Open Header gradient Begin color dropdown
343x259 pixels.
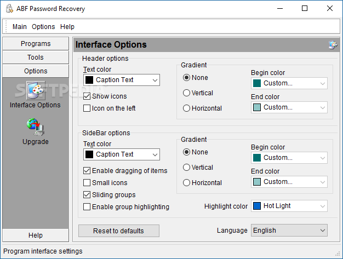coord(289,83)
